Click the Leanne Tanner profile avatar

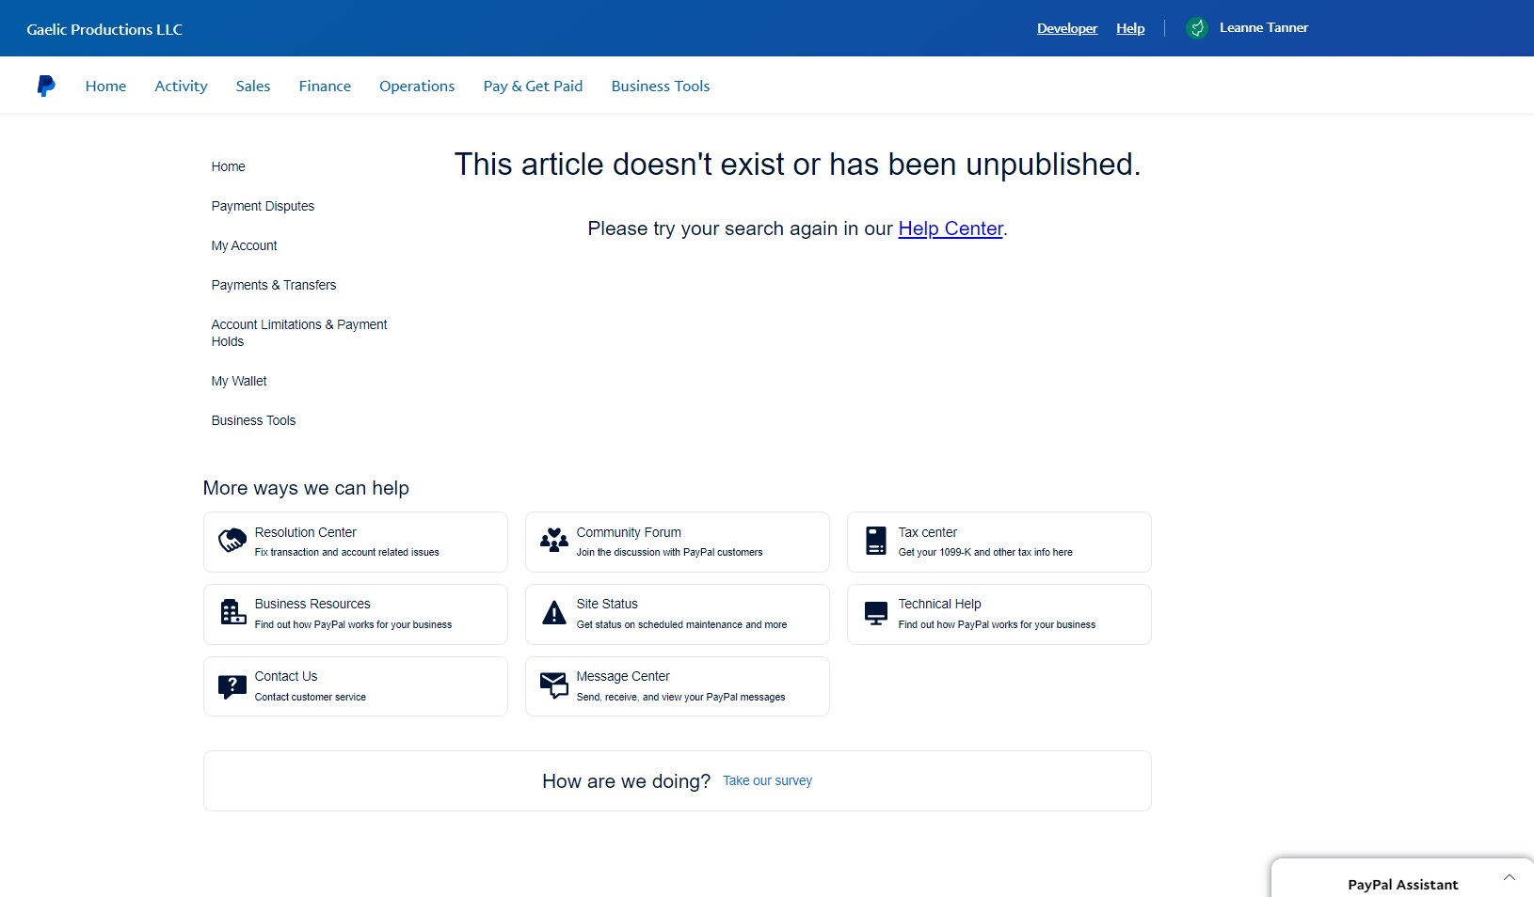click(1196, 28)
